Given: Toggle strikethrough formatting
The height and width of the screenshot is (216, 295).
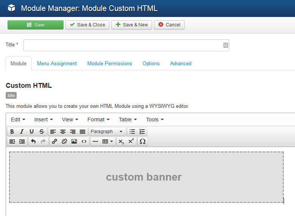Looking at the screenshot, I should tap(42, 132).
